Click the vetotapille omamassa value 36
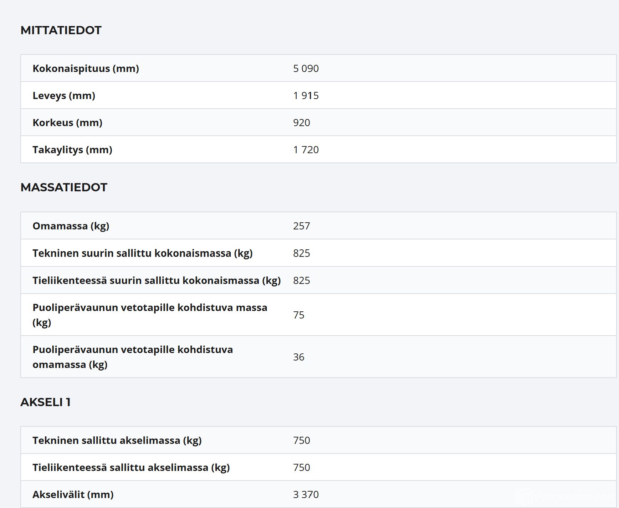The width and height of the screenshot is (619, 508). tap(298, 357)
